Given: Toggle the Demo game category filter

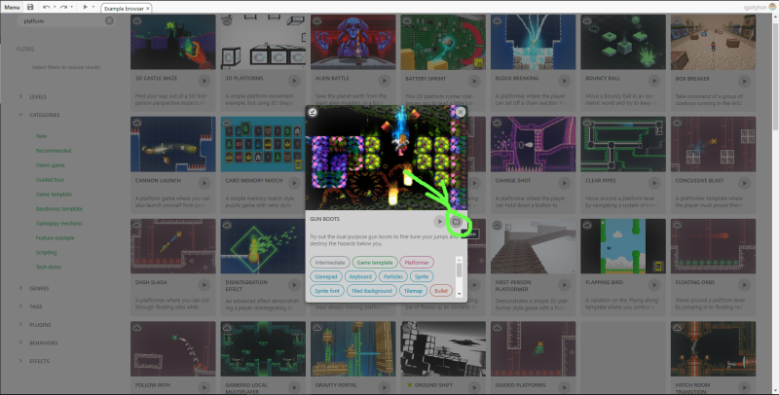Looking at the screenshot, I should tap(51, 165).
